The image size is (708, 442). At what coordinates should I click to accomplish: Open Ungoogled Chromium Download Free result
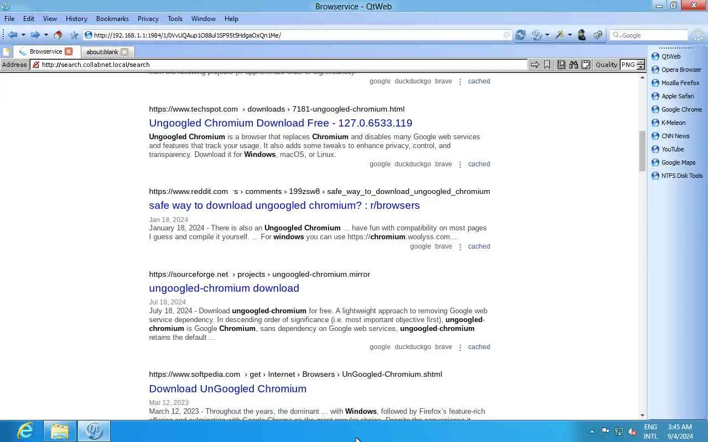click(x=280, y=123)
